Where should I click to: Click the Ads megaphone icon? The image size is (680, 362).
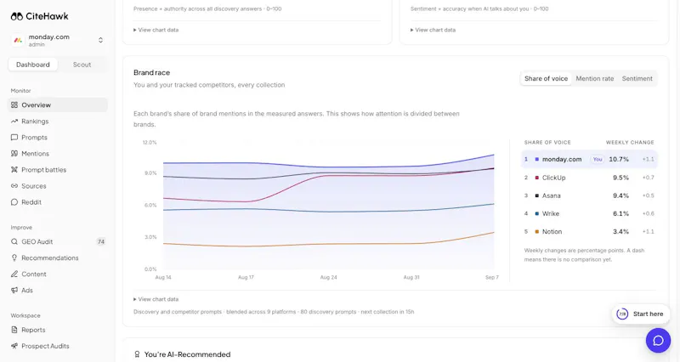click(x=14, y=291)
